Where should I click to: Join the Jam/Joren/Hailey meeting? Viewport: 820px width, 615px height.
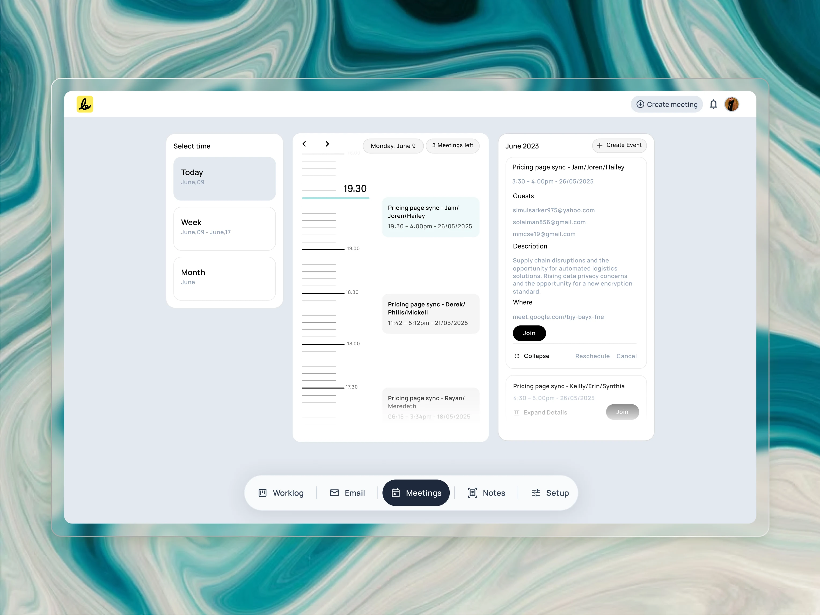click(x=529, y=333)
